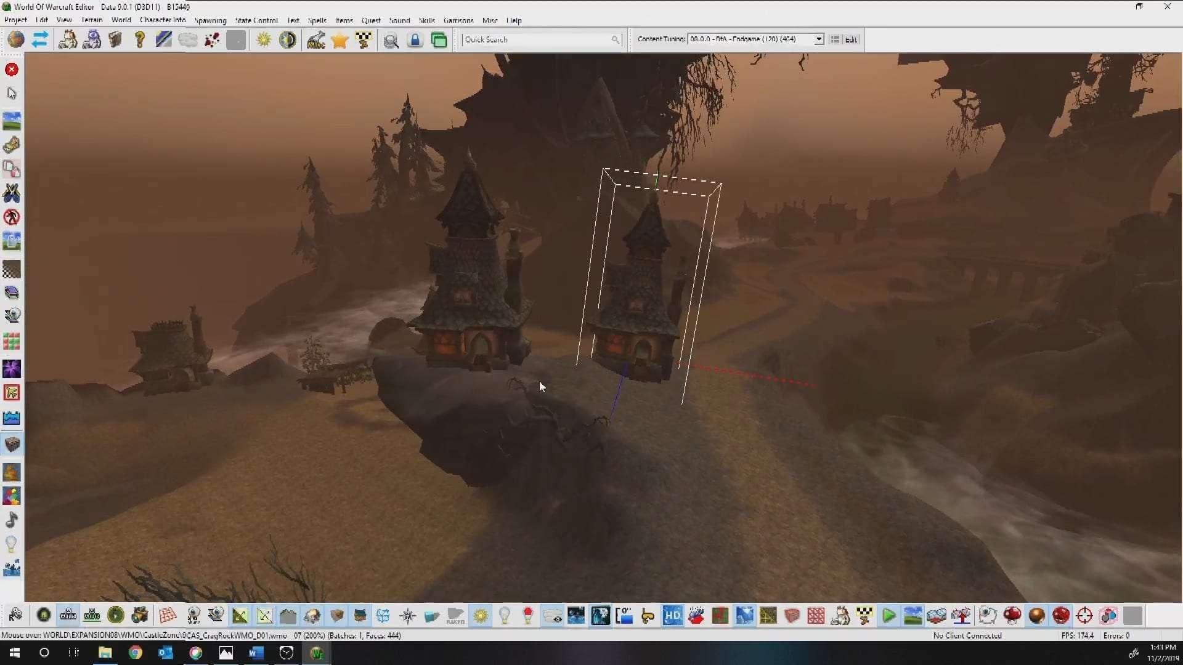The image size is (1183, 665).
Task: Click in the Quick Search field
Action: [536, 39]
